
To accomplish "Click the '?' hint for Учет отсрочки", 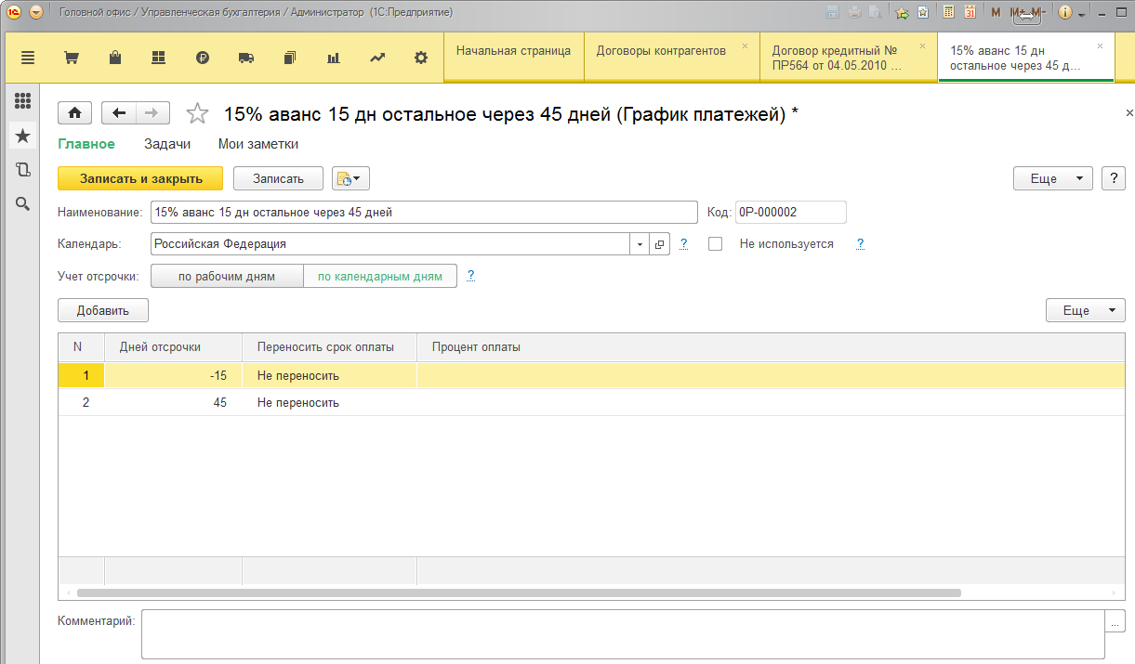I will [471, 276].
